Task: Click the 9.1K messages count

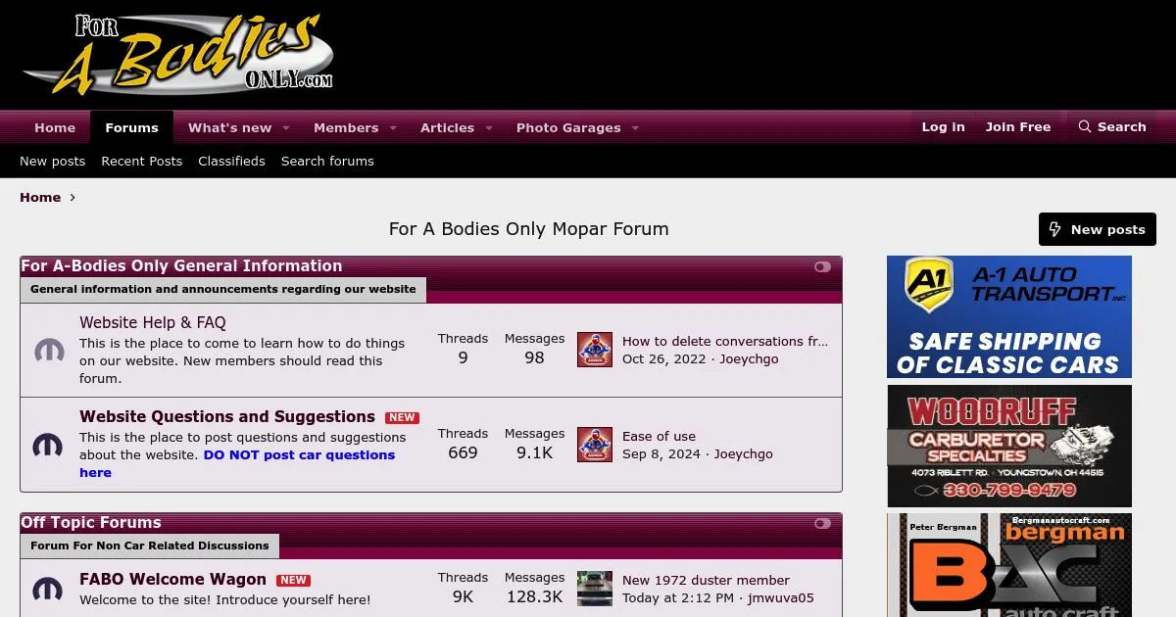Action: pos(534,452)
